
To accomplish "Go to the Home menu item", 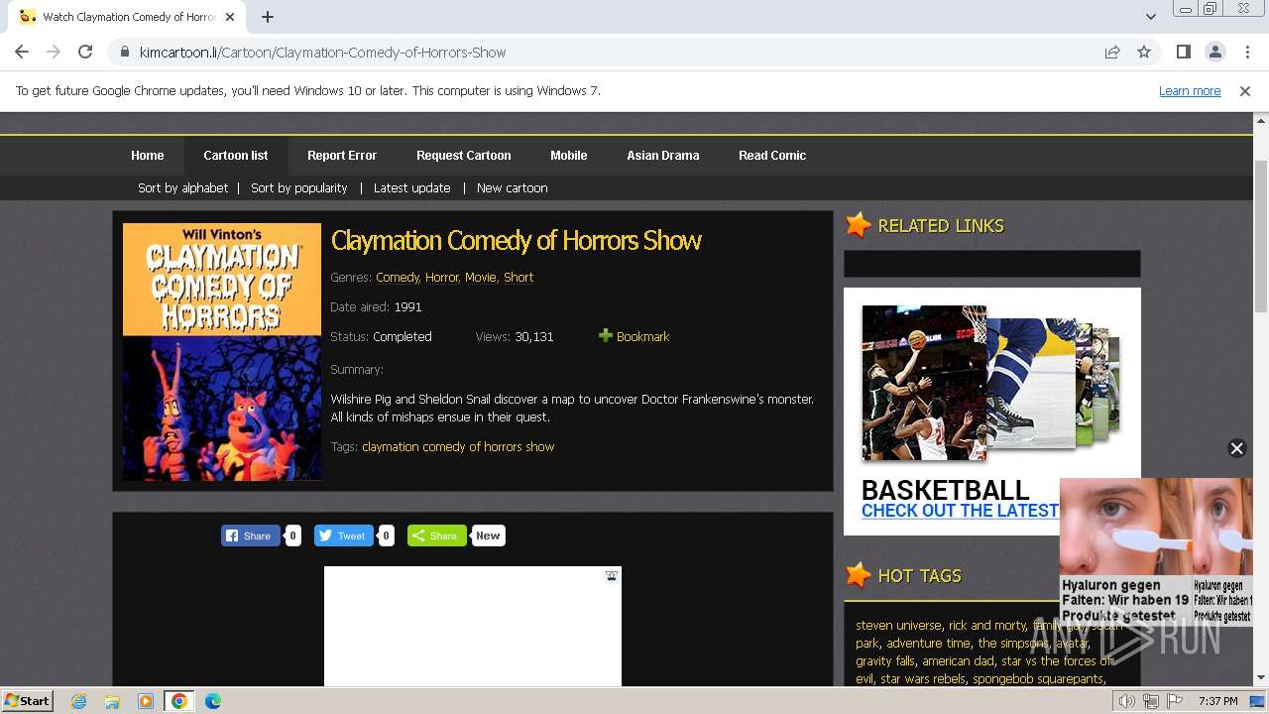I will [148, 156].
